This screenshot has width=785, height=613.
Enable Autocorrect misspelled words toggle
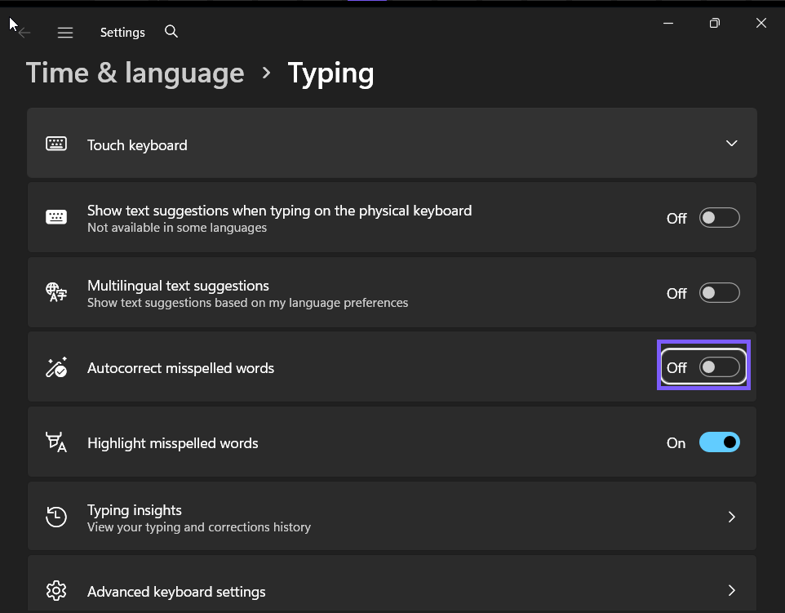[x=720, y=367]
